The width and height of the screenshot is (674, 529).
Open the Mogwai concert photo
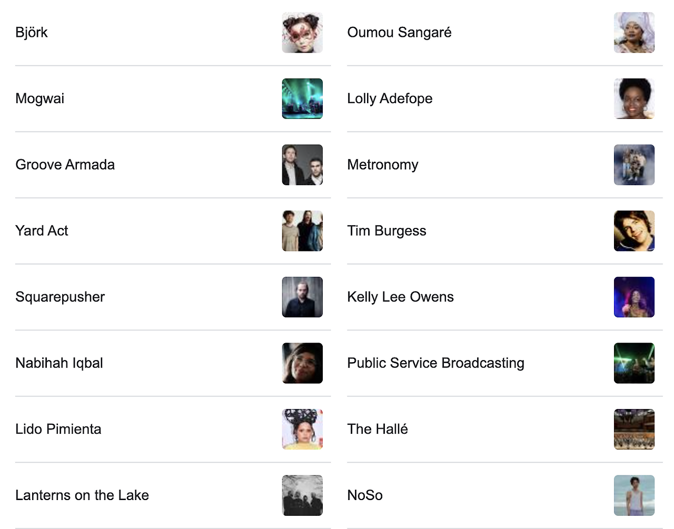302,98
